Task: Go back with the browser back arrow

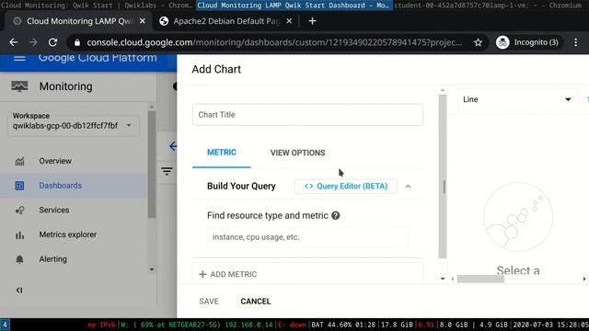Action: click(14, 42)
